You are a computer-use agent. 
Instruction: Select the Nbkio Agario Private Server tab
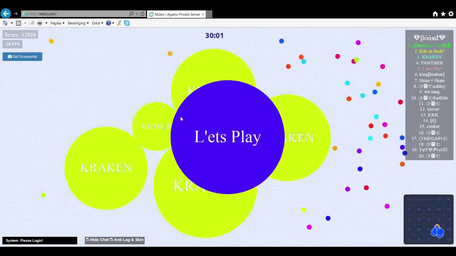[177, 14]
